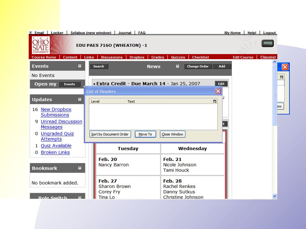This screenshot has height=229, width=306.
Task: Open the Locker link
Action: [x=57, y=33]
